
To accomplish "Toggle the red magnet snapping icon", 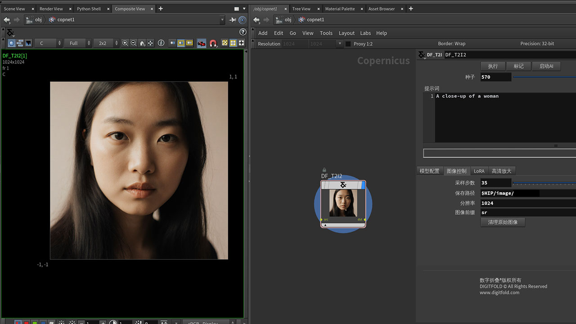I will click(213, 43).
